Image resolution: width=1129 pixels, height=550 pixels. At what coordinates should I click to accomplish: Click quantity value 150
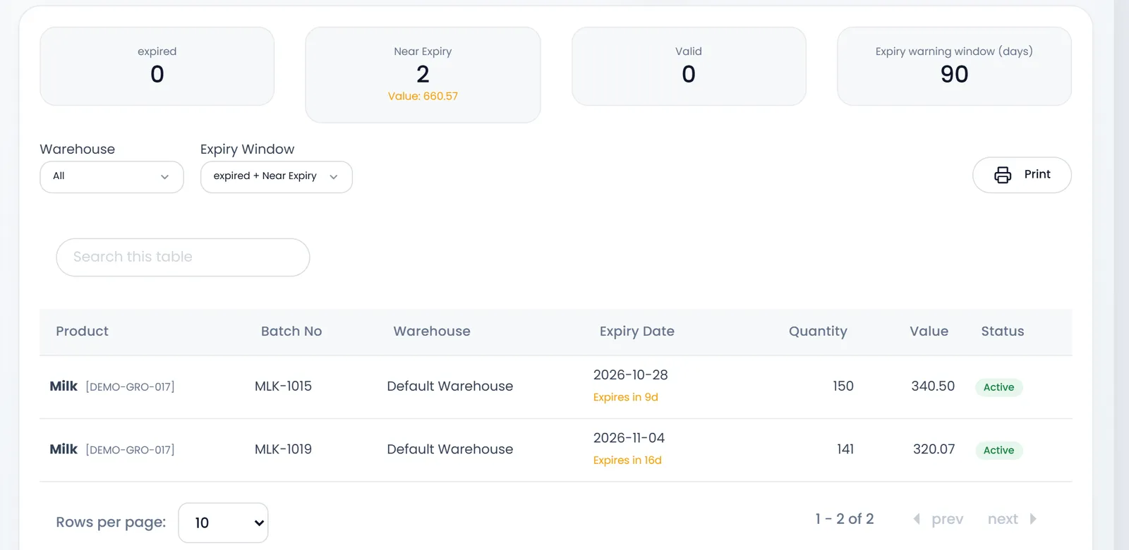[x=843, y=386]
